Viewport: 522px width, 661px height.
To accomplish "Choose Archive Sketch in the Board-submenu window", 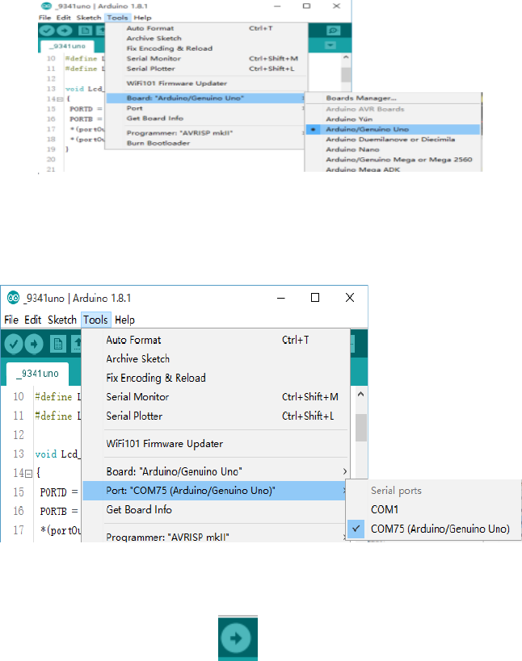I will point(206,38).
